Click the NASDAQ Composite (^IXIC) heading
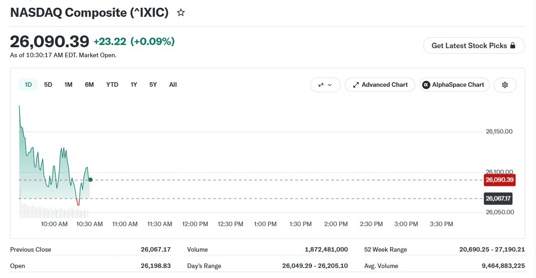This screenshot has height=278, width=536. pos(89,13)
